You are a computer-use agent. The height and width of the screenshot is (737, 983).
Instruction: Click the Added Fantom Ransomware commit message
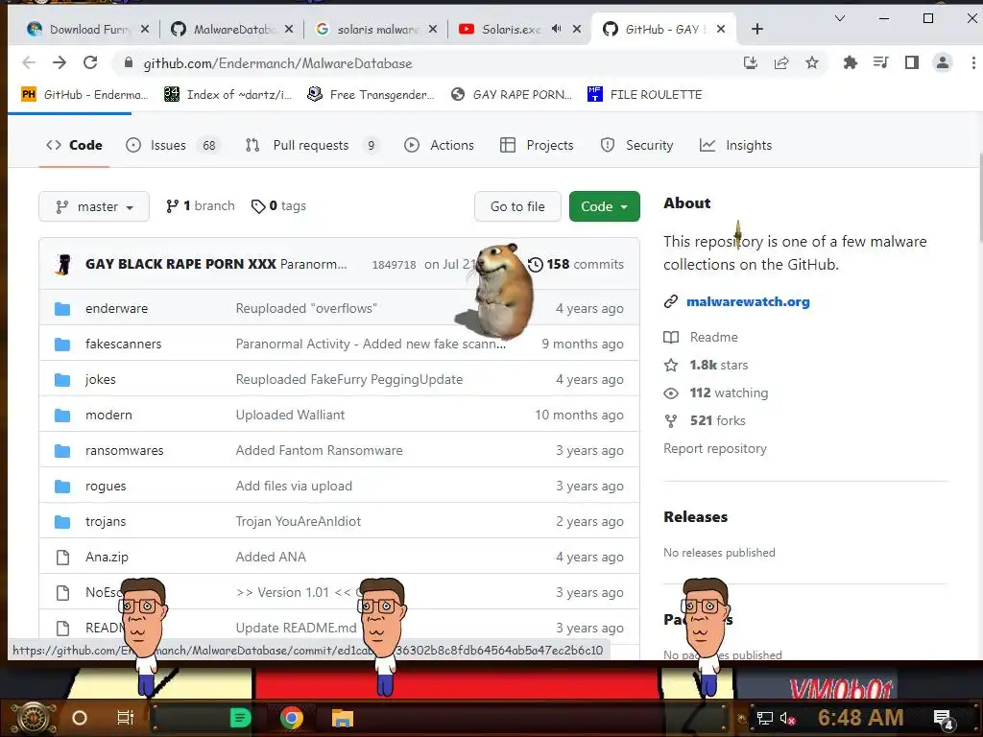(319, 451)
